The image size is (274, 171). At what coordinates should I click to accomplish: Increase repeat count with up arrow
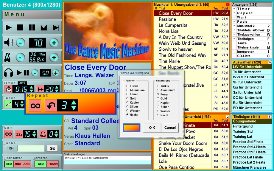click(x=74, y=102)
